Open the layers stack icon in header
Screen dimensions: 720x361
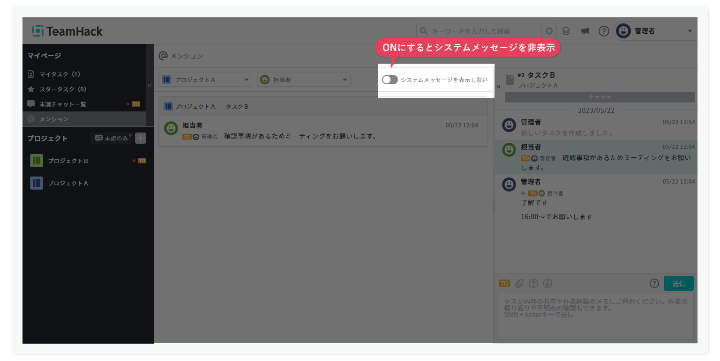(566, 31)
